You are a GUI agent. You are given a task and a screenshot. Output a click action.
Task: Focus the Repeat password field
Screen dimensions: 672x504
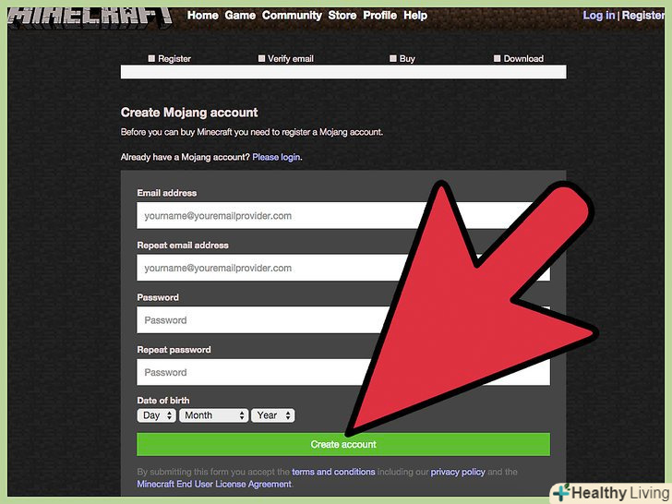343,372
